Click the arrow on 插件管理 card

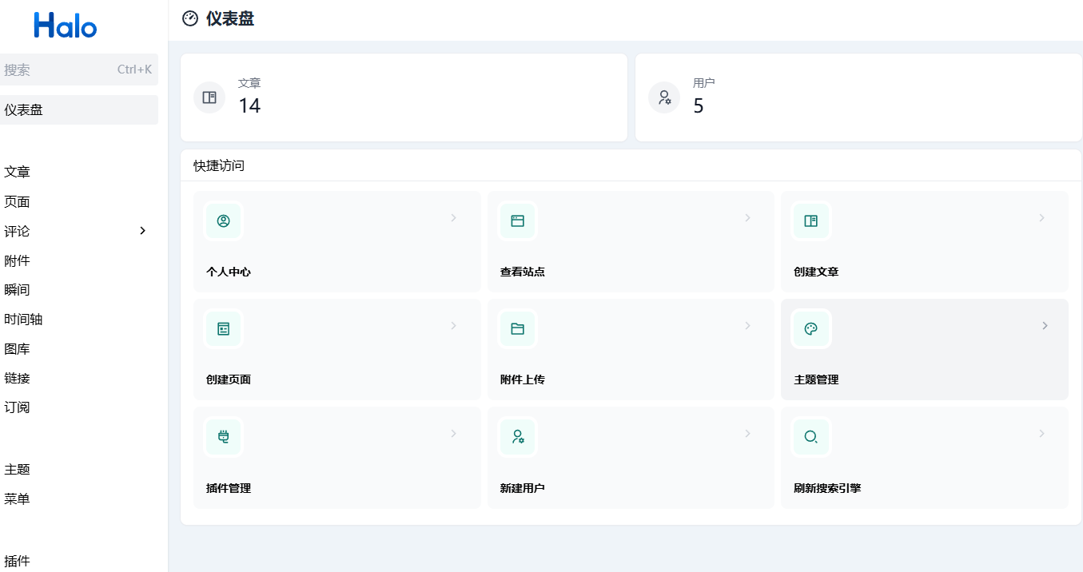[x=453, y=433]
